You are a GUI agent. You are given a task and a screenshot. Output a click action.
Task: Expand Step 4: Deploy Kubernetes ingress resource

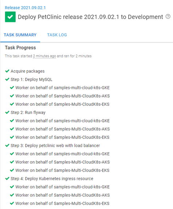tap(52, 179)
